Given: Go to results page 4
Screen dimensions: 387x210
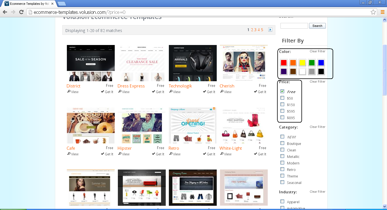Looking at the screenshot, I should point(259,30).
